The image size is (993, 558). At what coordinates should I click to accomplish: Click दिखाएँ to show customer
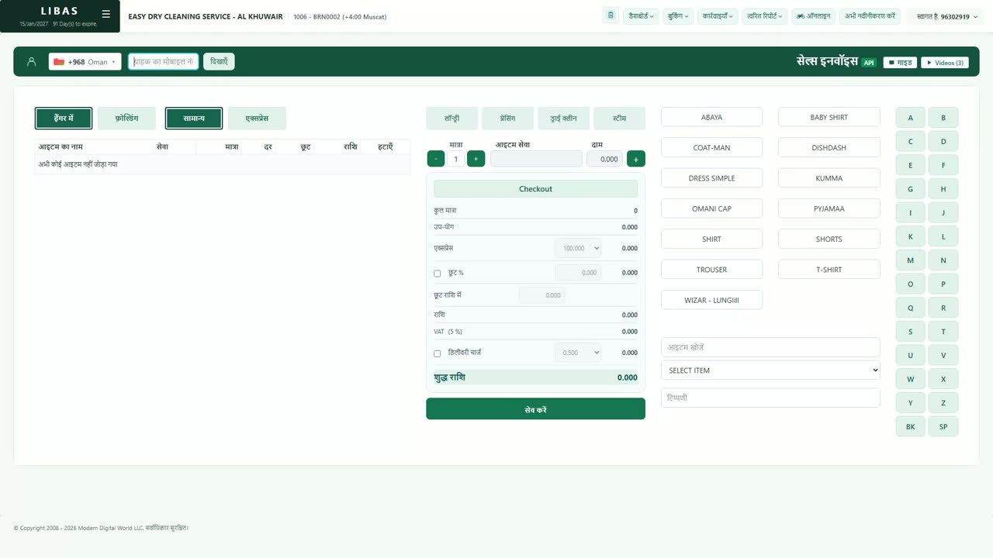click(219, 61)
